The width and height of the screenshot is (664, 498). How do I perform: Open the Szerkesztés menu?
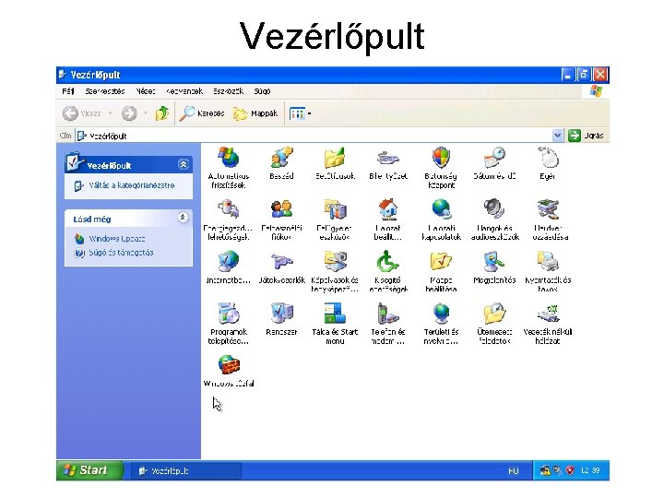pos(104,91)
